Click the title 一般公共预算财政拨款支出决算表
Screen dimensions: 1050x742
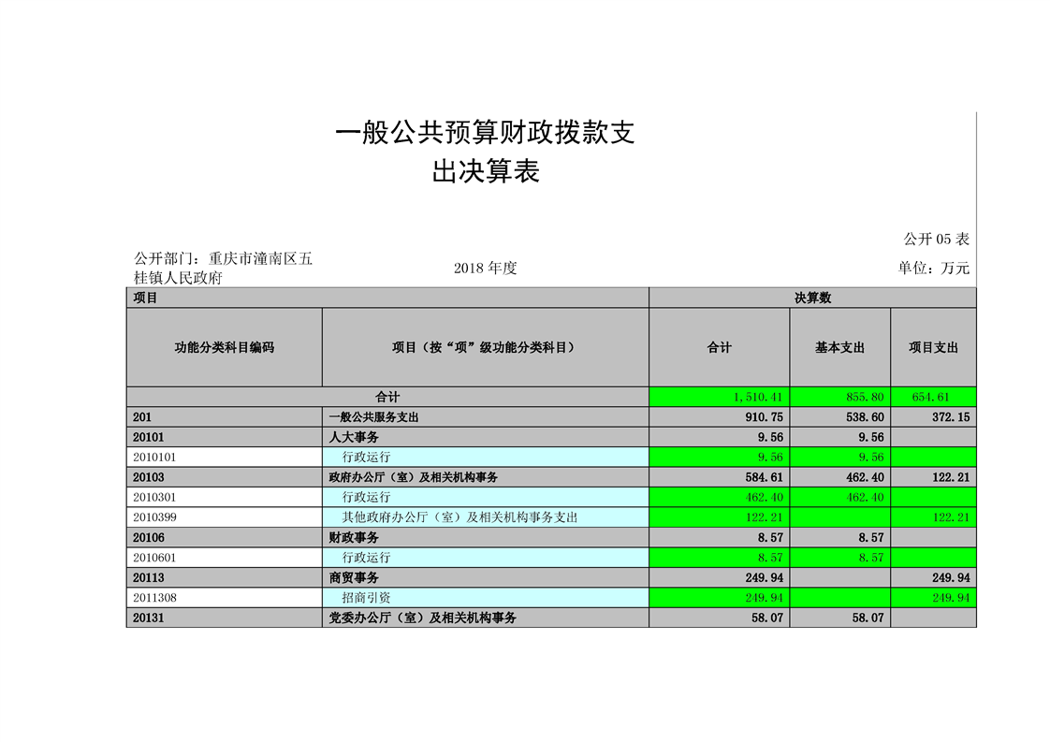(x=486, y=152)
